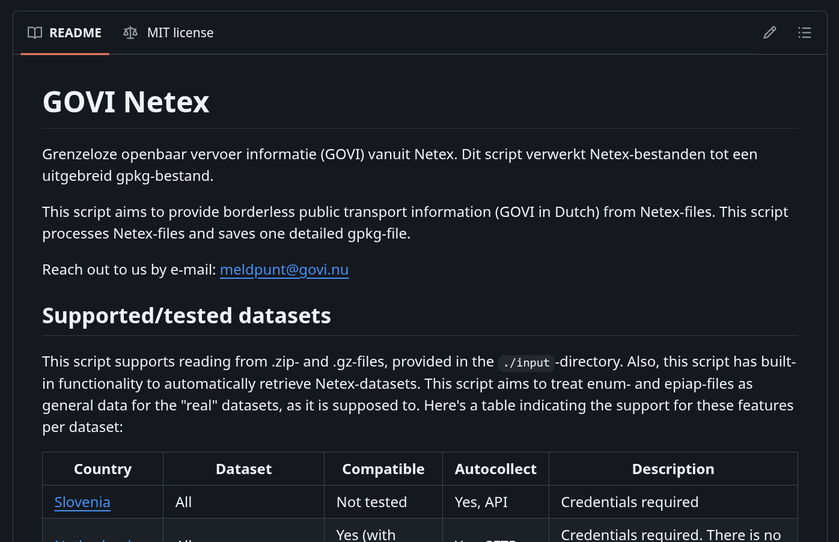Click the Autocollect column header
The height and width of the screenshot is (542, 839).
coord(495,469)
